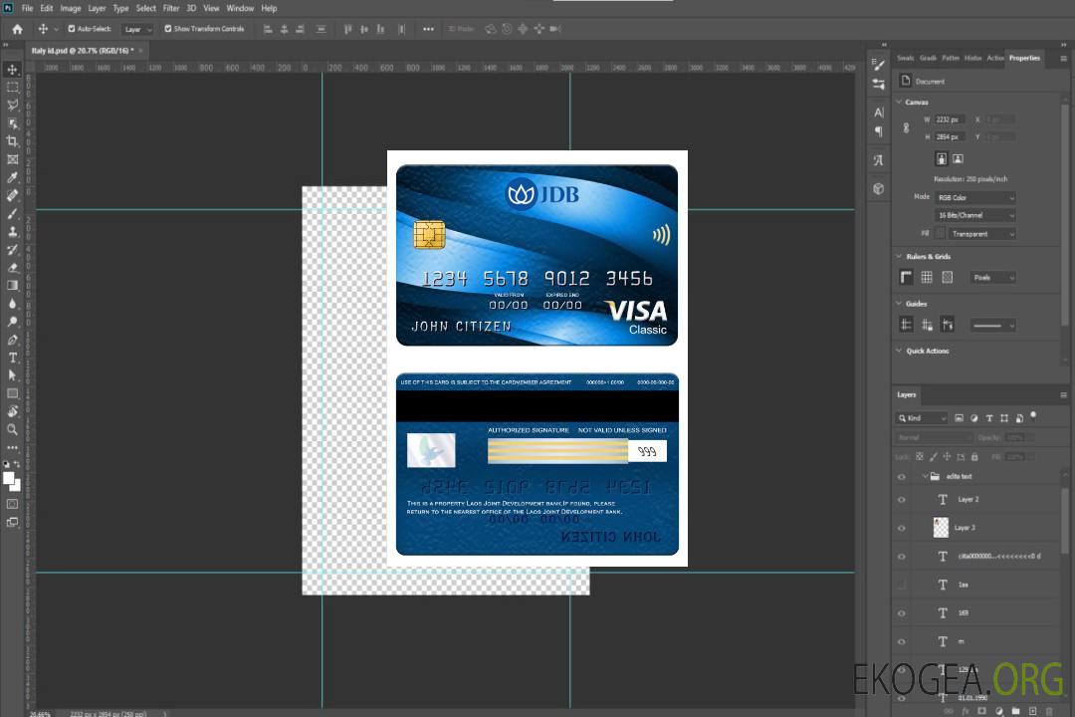Select the Crop tool
The height and width of the screenshot is (717, 1075).
[12, 141]
